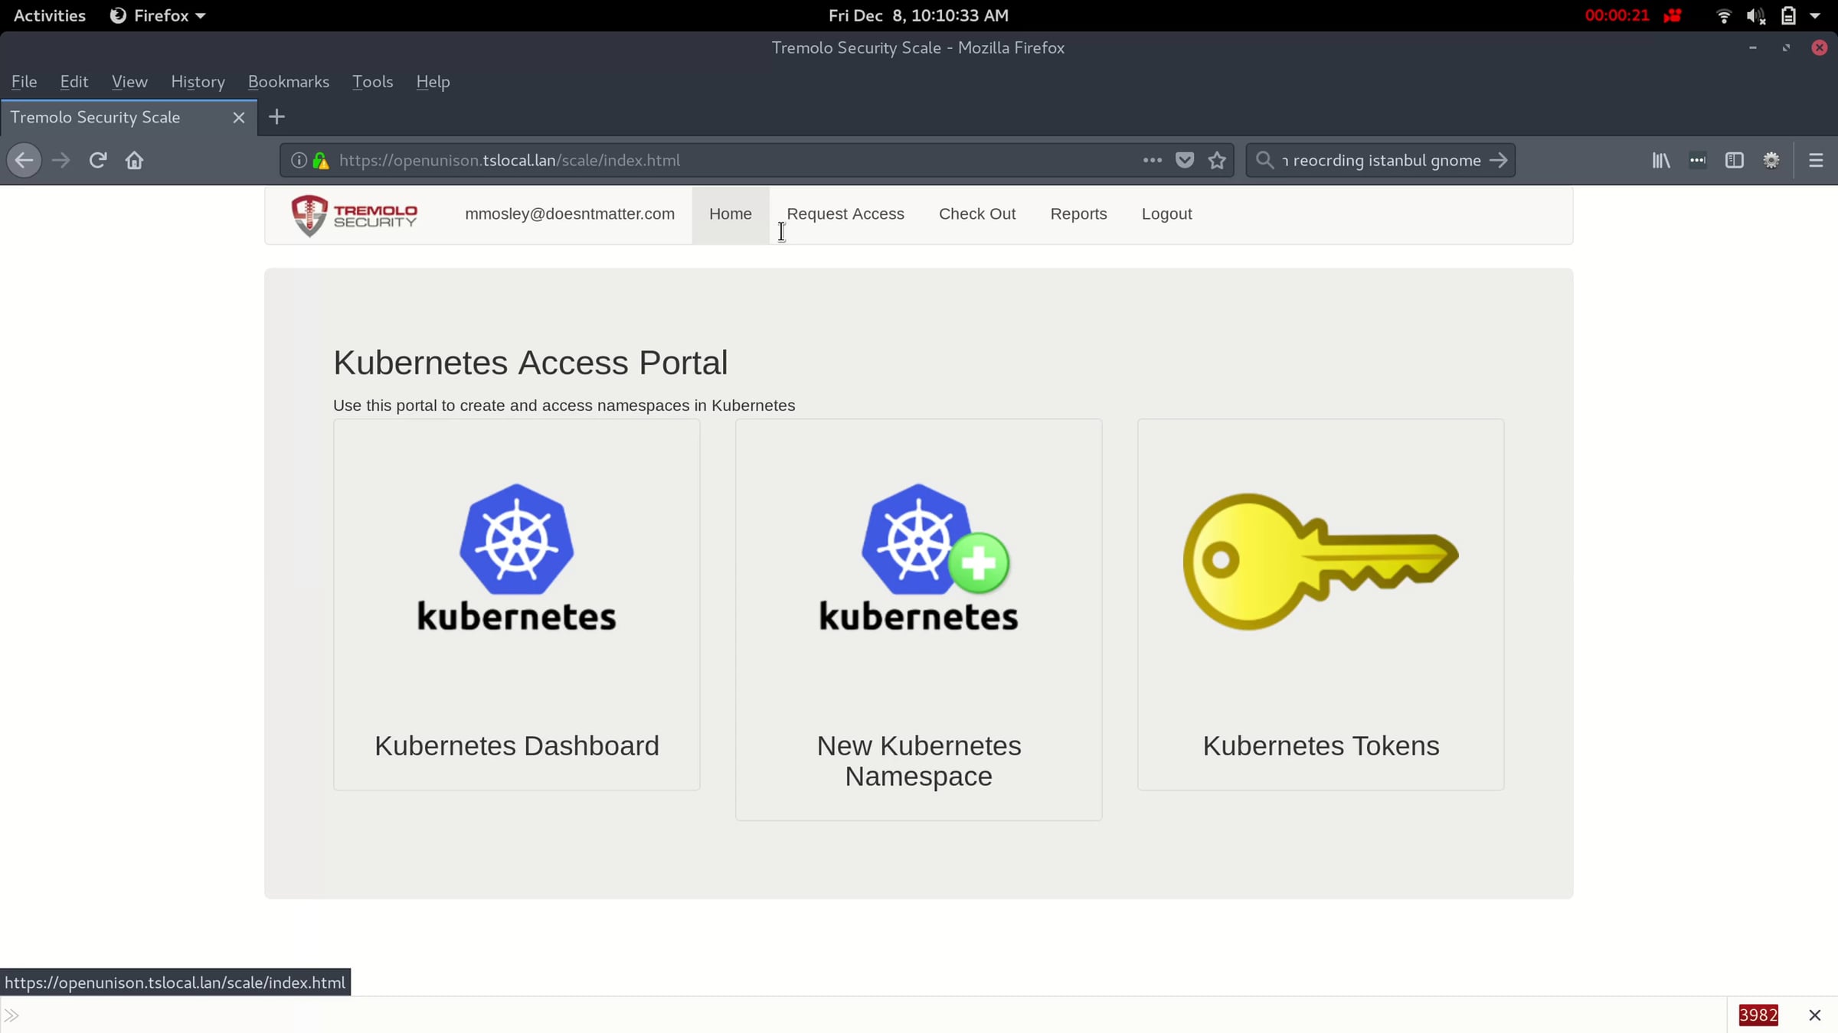Open page actions three-dot menu

point(1152,161)
